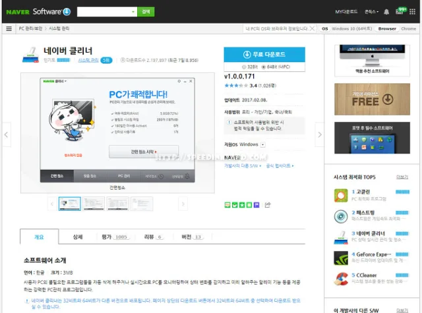Click the Browser Chrome label

(x=397, y=28)
